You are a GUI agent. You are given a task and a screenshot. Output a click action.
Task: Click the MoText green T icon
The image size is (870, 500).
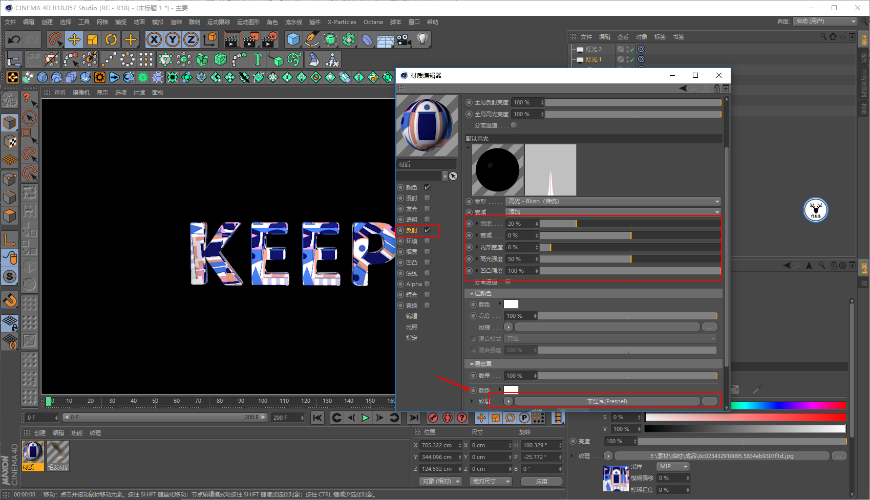258,60
